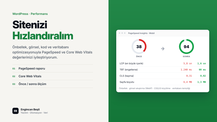Select the '03 Önce / sonra ölçüm' item

(x=53, y=84)
